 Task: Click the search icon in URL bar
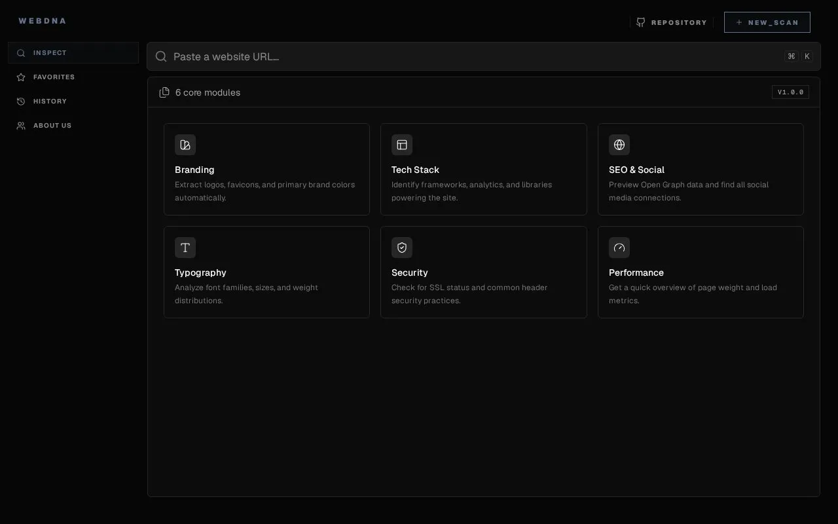[x=161, y=56]
